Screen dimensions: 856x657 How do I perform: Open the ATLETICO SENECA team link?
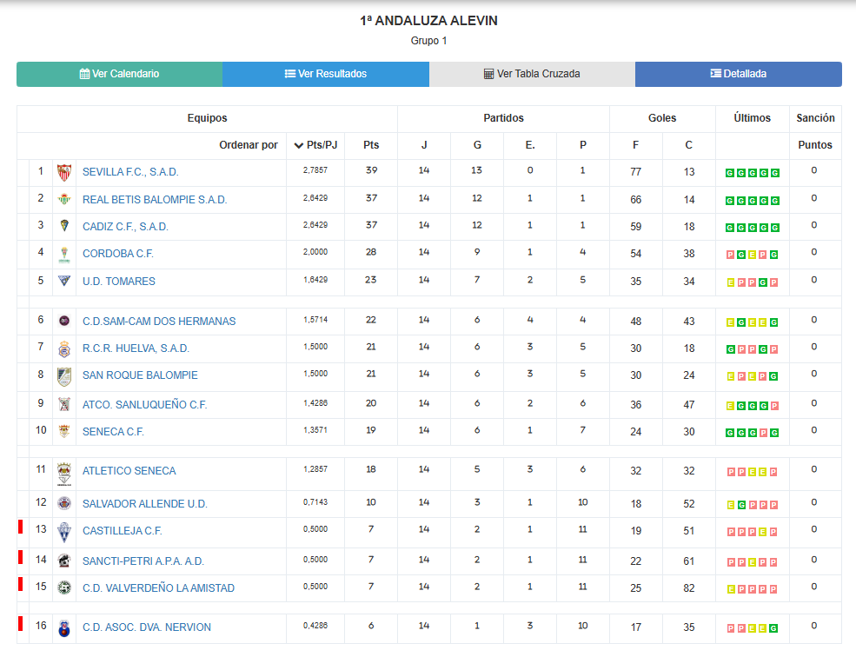point(129,471)
